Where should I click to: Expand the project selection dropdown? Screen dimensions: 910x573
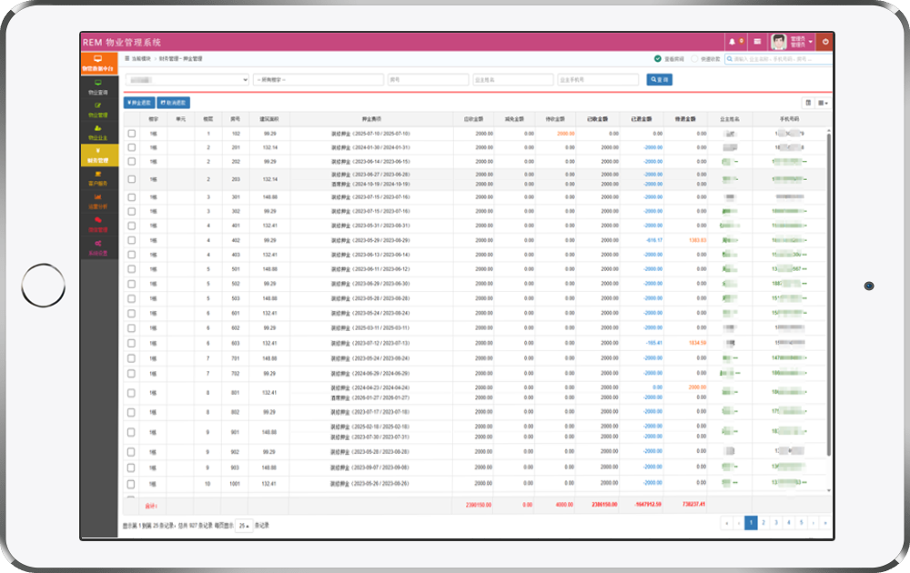tap(187, 79)
